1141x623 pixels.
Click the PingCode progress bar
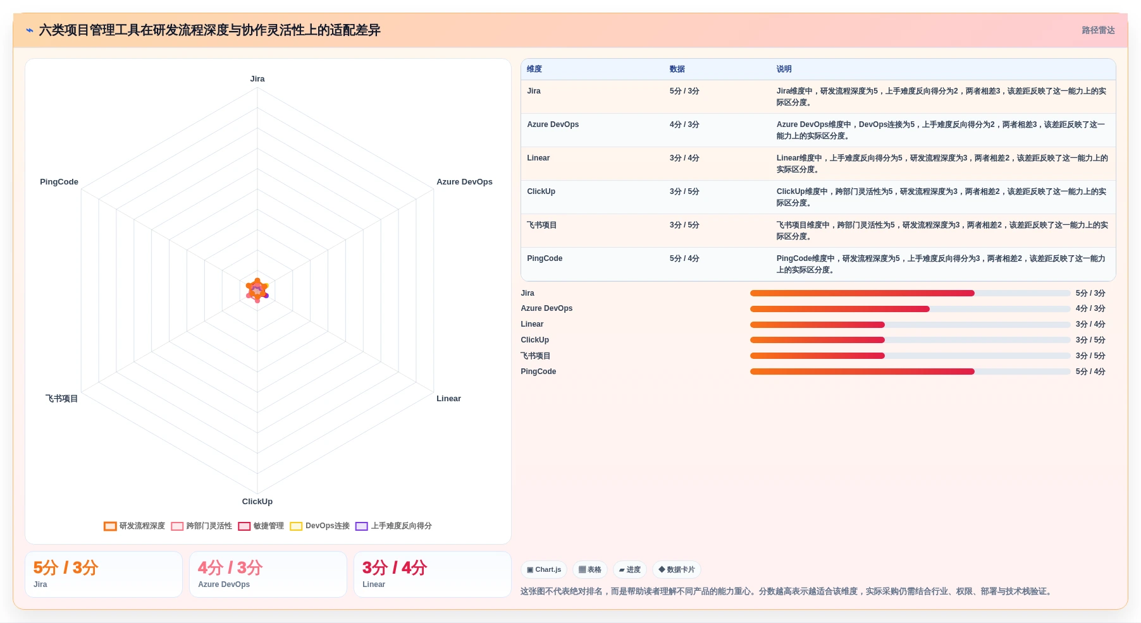pyautogui.click(x=910, y=372)
